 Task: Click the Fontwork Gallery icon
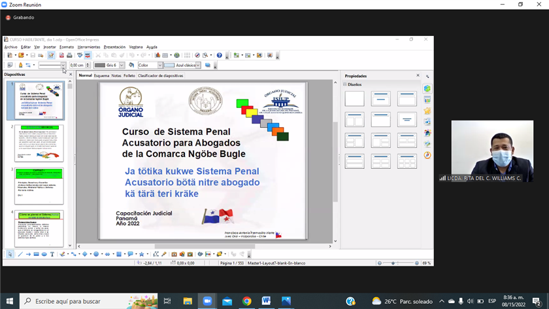pos(174,254)
